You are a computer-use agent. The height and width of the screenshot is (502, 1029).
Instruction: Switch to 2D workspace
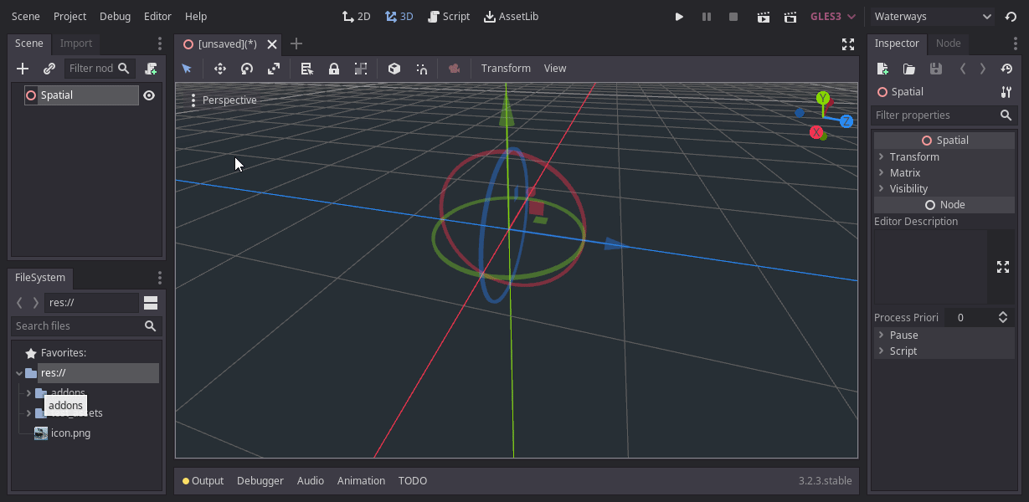point(357,17)
